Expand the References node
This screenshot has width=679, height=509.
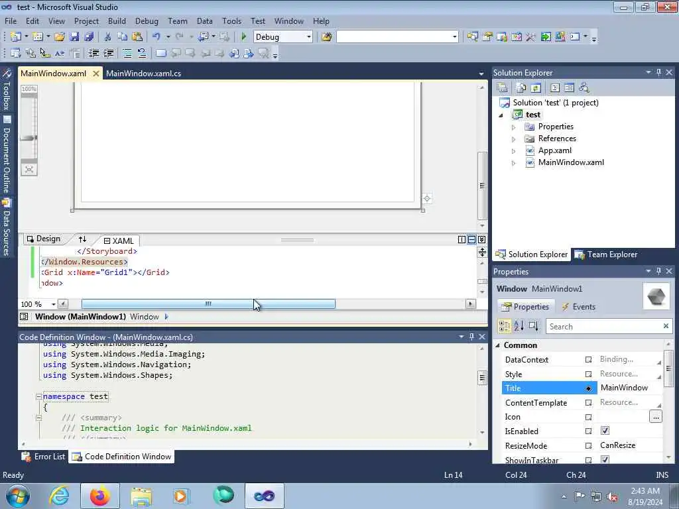pyautogui.click(x=514, y=139)
